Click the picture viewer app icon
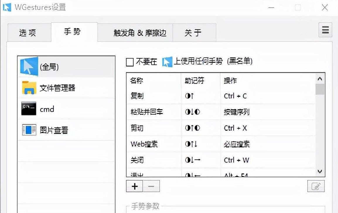The image size is (338, 213). click(x=29, y=130)
